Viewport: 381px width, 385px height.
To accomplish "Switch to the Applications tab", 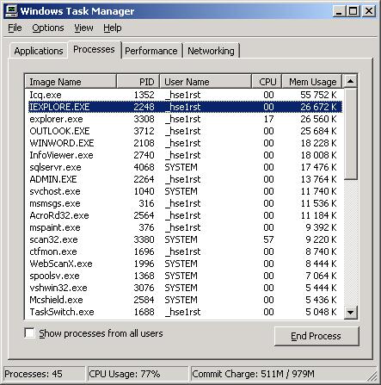I will [39, 51].
